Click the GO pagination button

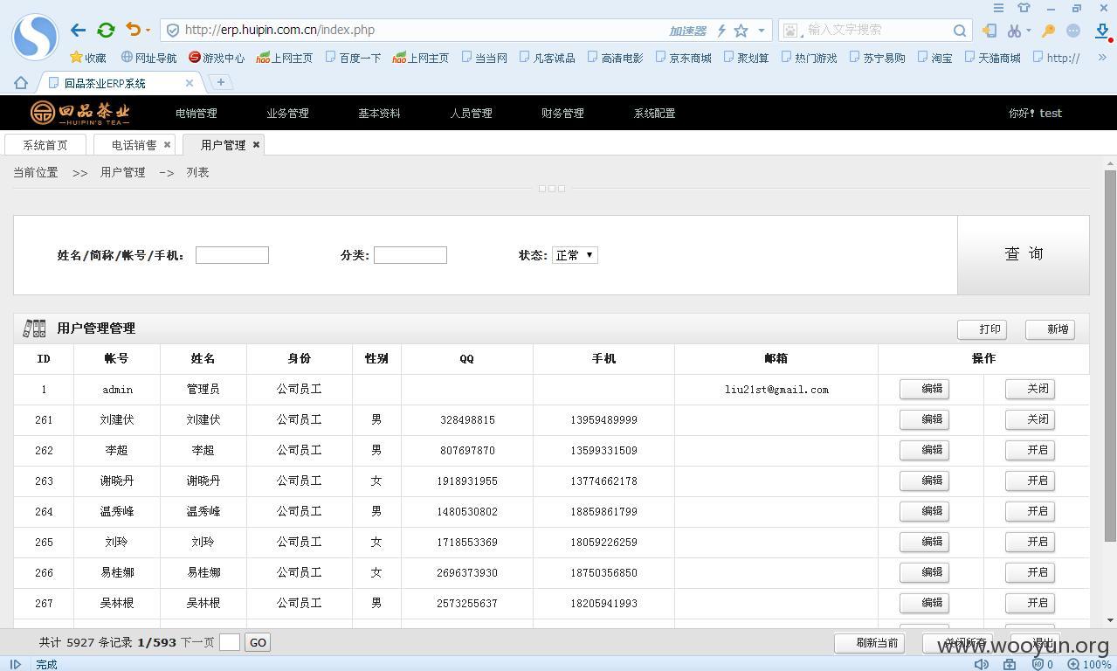tap(258, 642)
